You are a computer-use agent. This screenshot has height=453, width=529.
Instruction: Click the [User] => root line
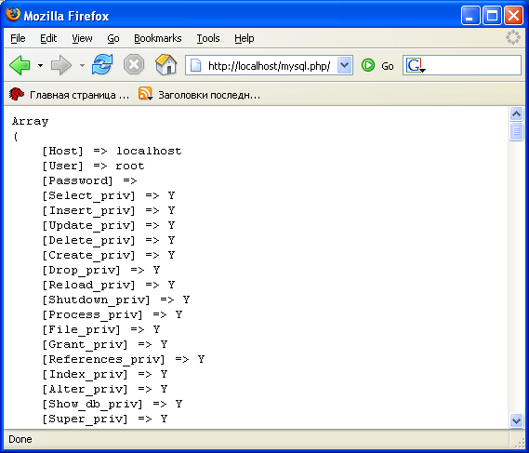93,166
